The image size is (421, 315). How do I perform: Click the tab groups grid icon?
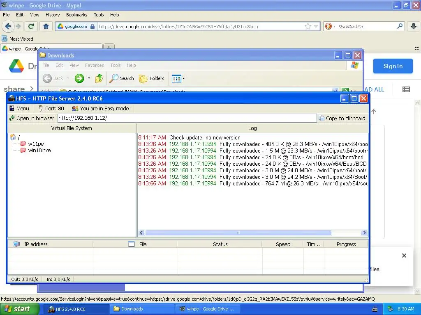pos(417,48)
